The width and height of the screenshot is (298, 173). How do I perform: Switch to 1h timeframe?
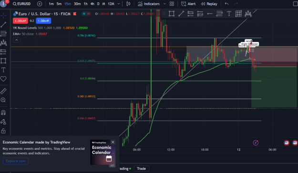click(85, 4)
